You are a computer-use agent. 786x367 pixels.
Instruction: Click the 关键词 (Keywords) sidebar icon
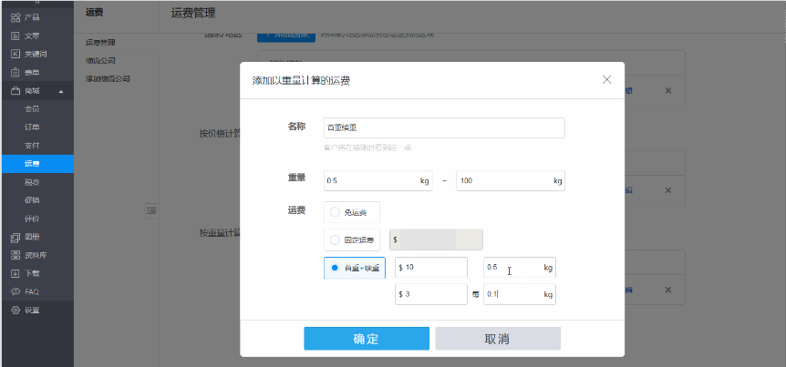(x=16, y=54)
